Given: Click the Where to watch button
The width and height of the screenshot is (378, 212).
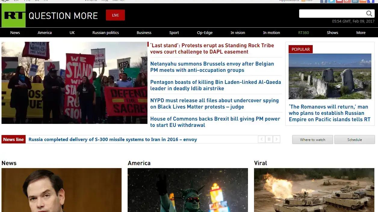Looking at the screenshot, I should (x=312, y=140).
